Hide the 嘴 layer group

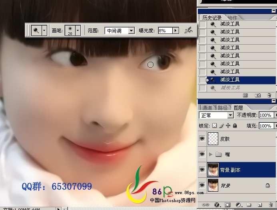point(202,154)
